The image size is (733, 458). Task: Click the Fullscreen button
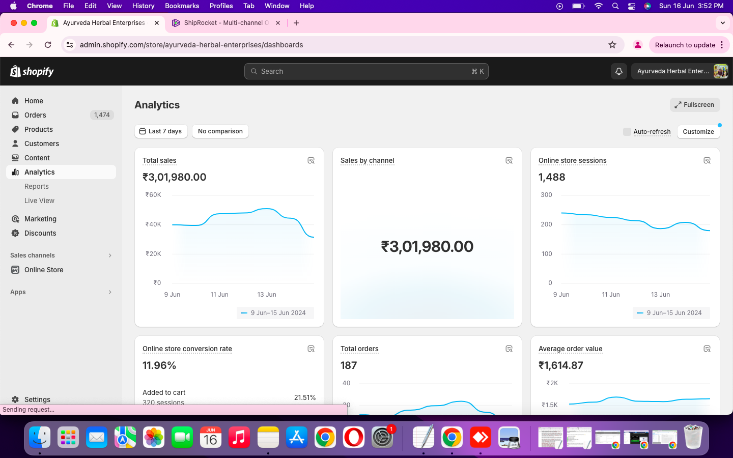click(x=694, y=105)
